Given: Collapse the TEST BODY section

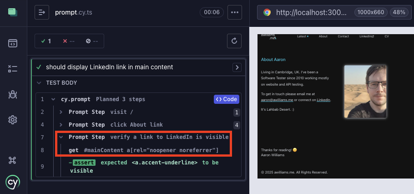Looking at the screenshot, I should click(x=39, y=83).
